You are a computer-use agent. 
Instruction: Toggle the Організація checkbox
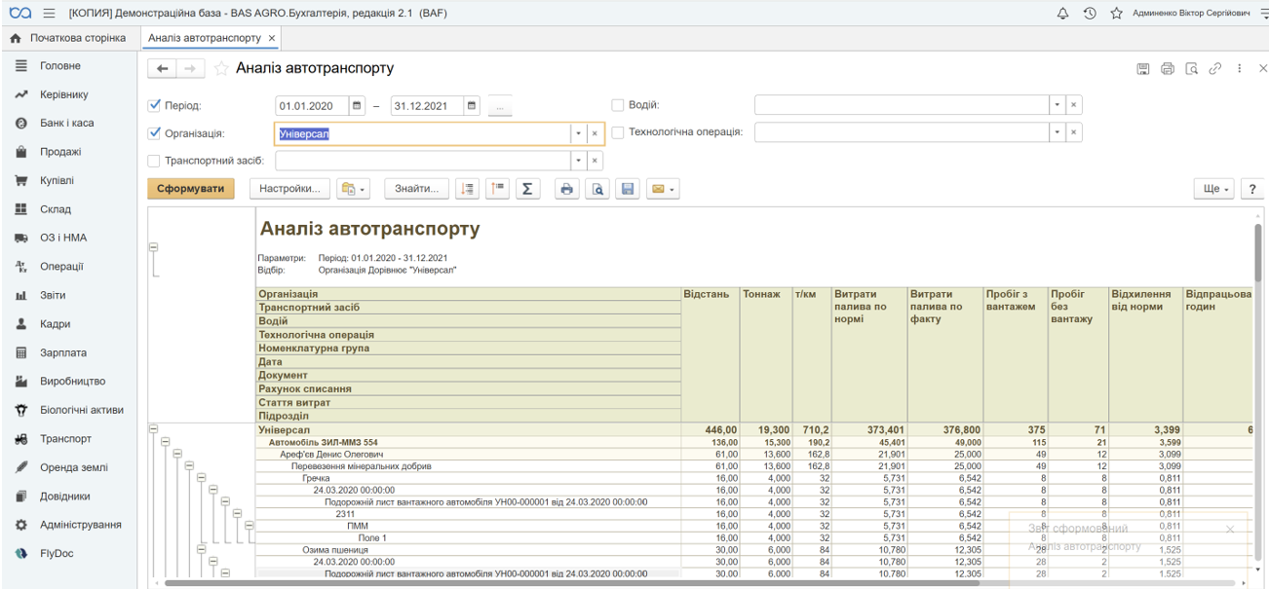154,133
